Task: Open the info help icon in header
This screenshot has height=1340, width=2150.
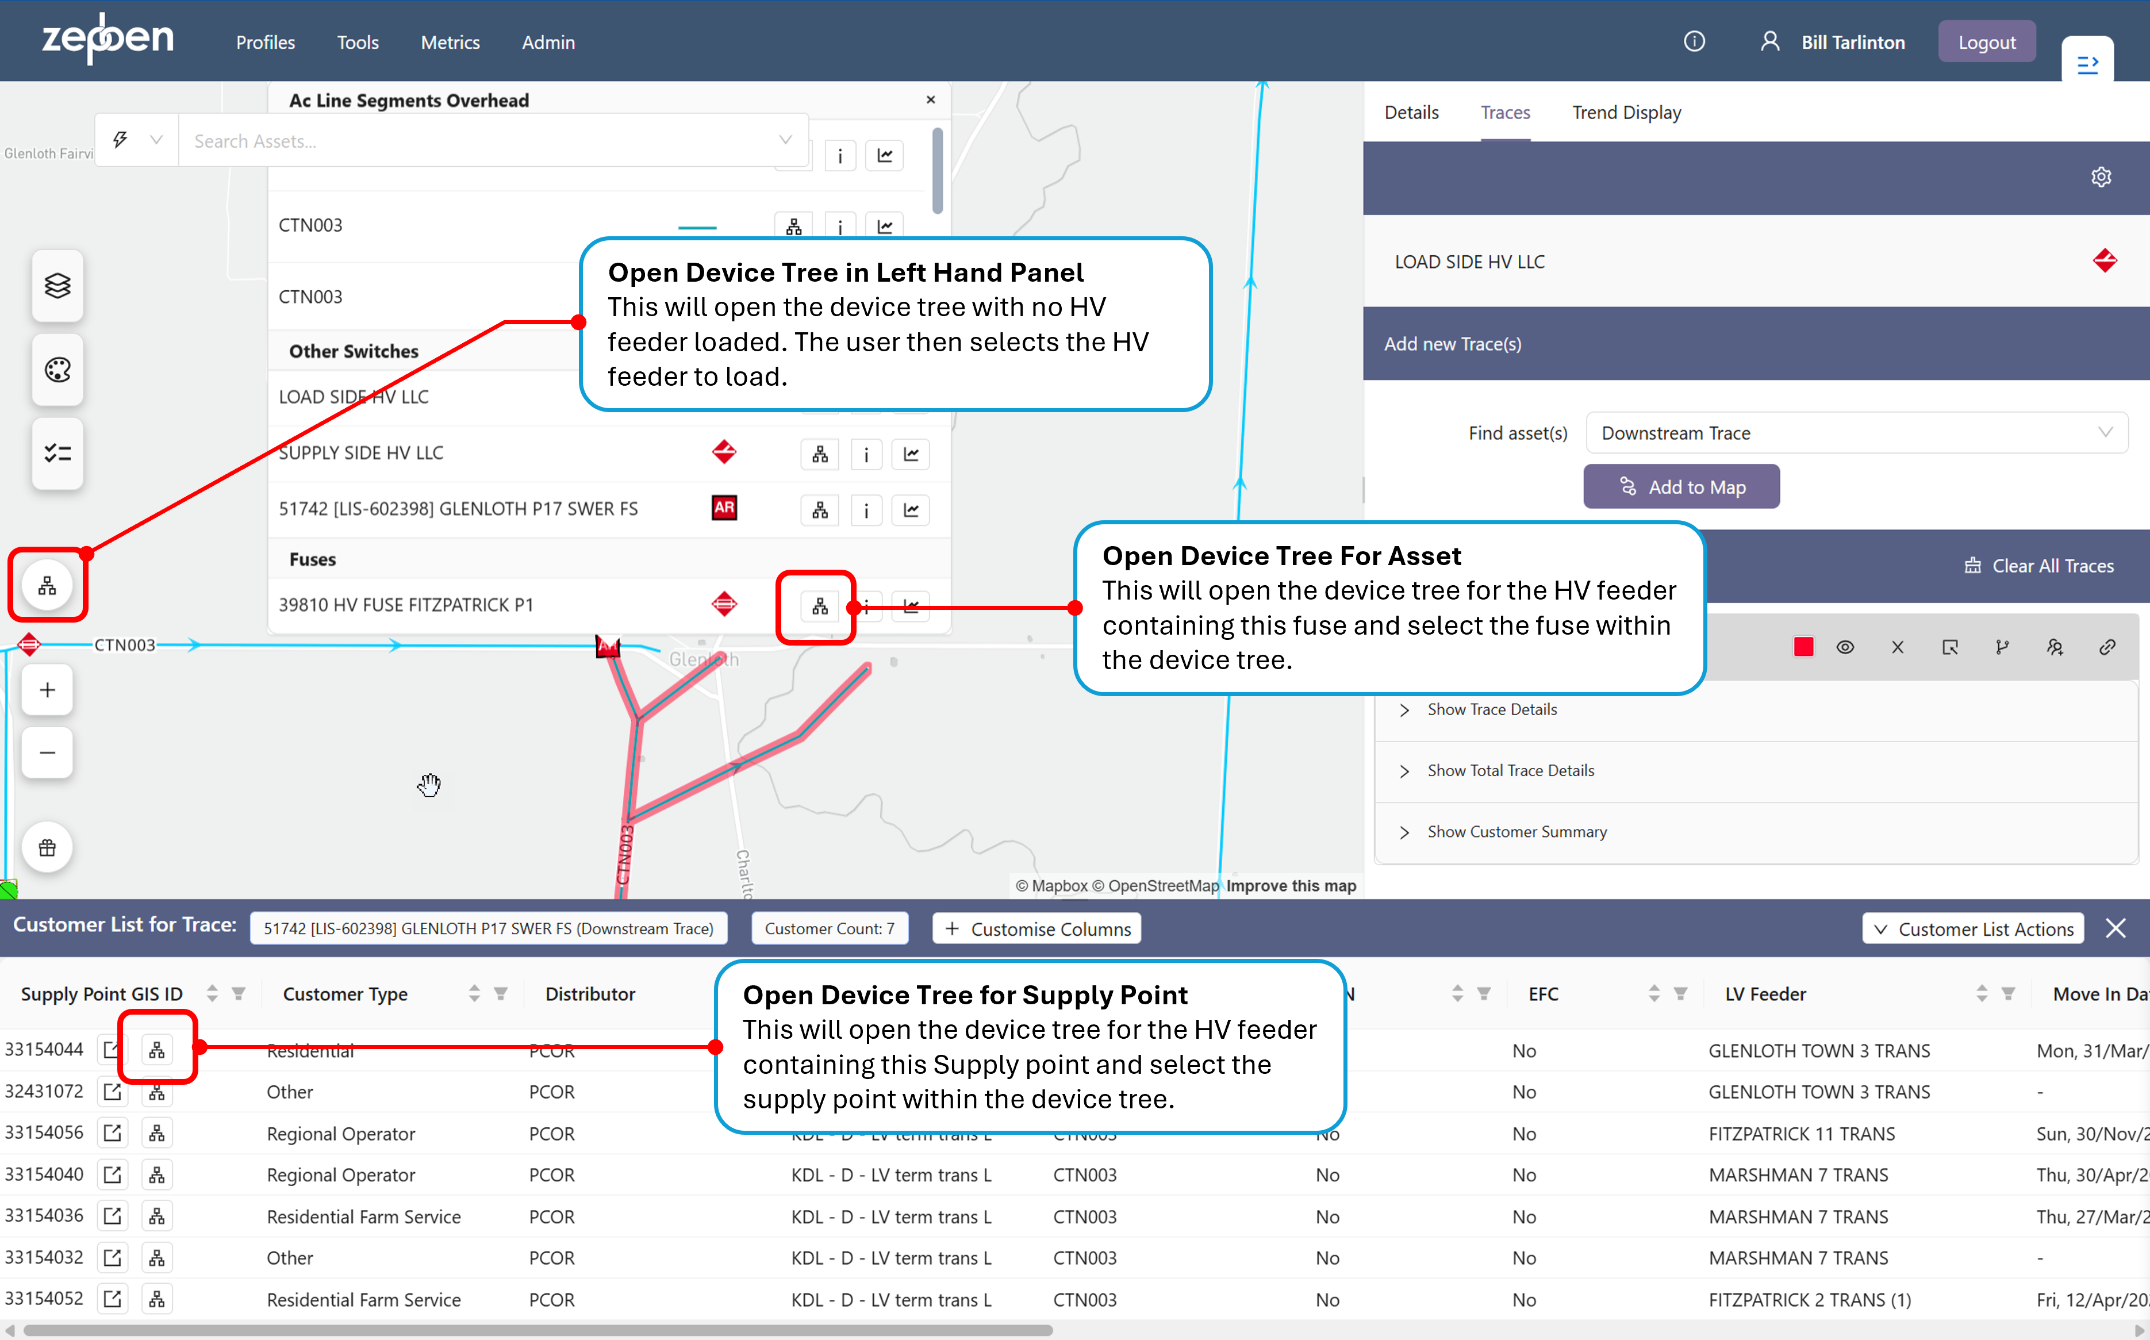Action: pyautogui.click(x=1694, y=41)
